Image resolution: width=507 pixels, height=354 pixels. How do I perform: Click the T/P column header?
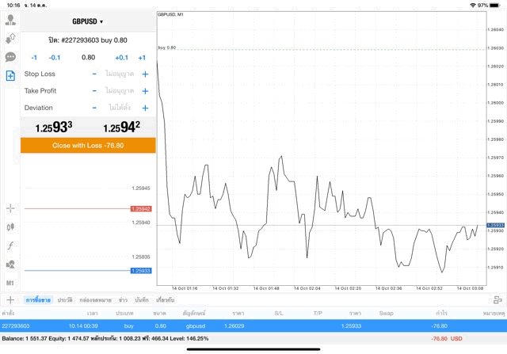pyautogui.click(x=318, y=314)
